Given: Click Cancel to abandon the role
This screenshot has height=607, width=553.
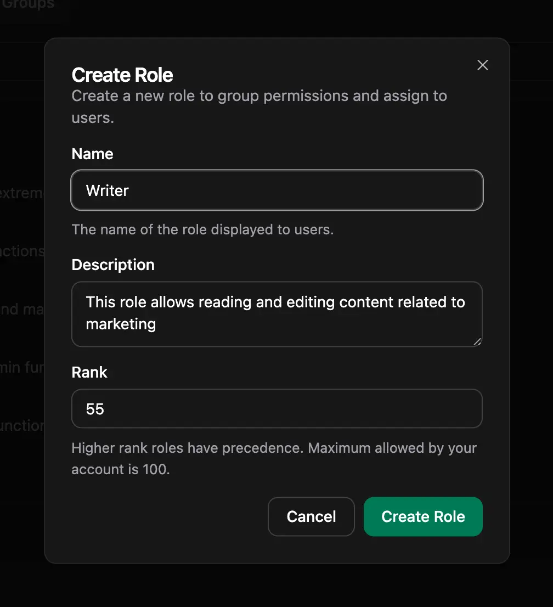Looking at the screenshot, I should tap(311, 516).
